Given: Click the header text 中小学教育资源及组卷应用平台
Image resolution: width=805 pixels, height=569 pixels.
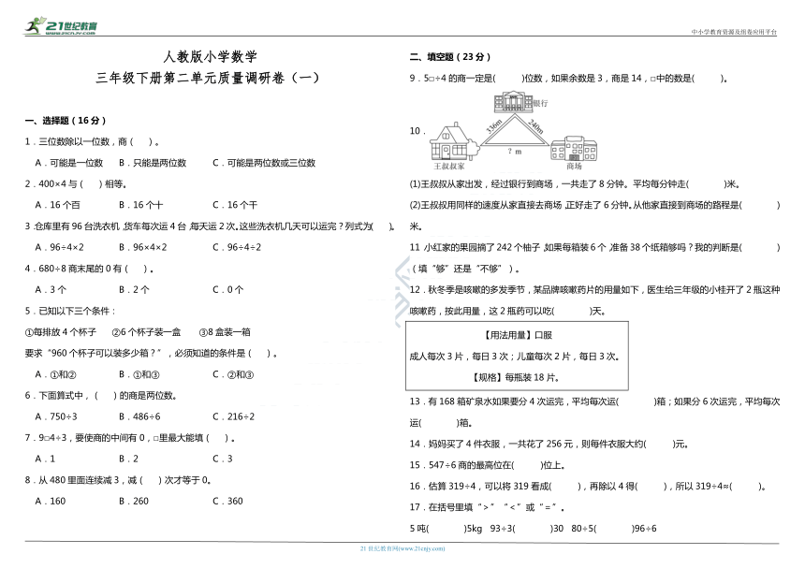Looking at the screenshot, I should tap(734, 32).
